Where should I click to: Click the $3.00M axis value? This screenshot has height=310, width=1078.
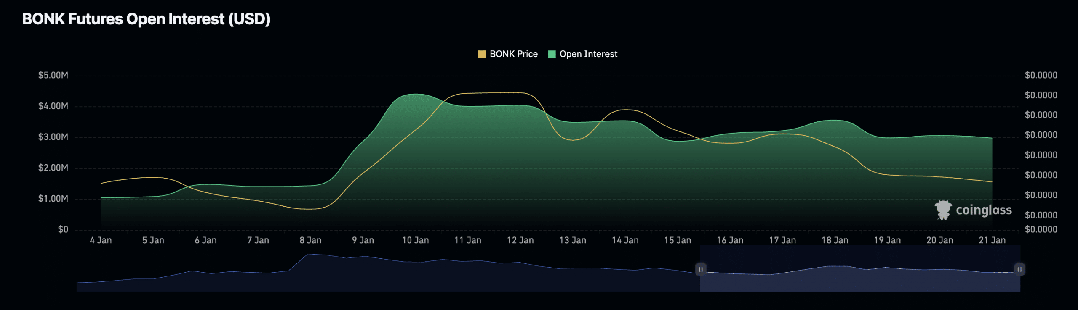(53, 137)
